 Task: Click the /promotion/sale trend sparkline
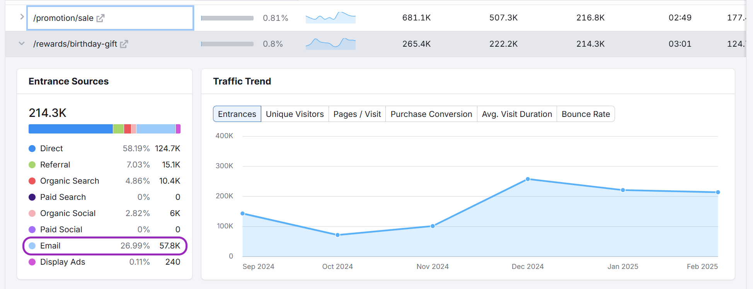(331, 18)
